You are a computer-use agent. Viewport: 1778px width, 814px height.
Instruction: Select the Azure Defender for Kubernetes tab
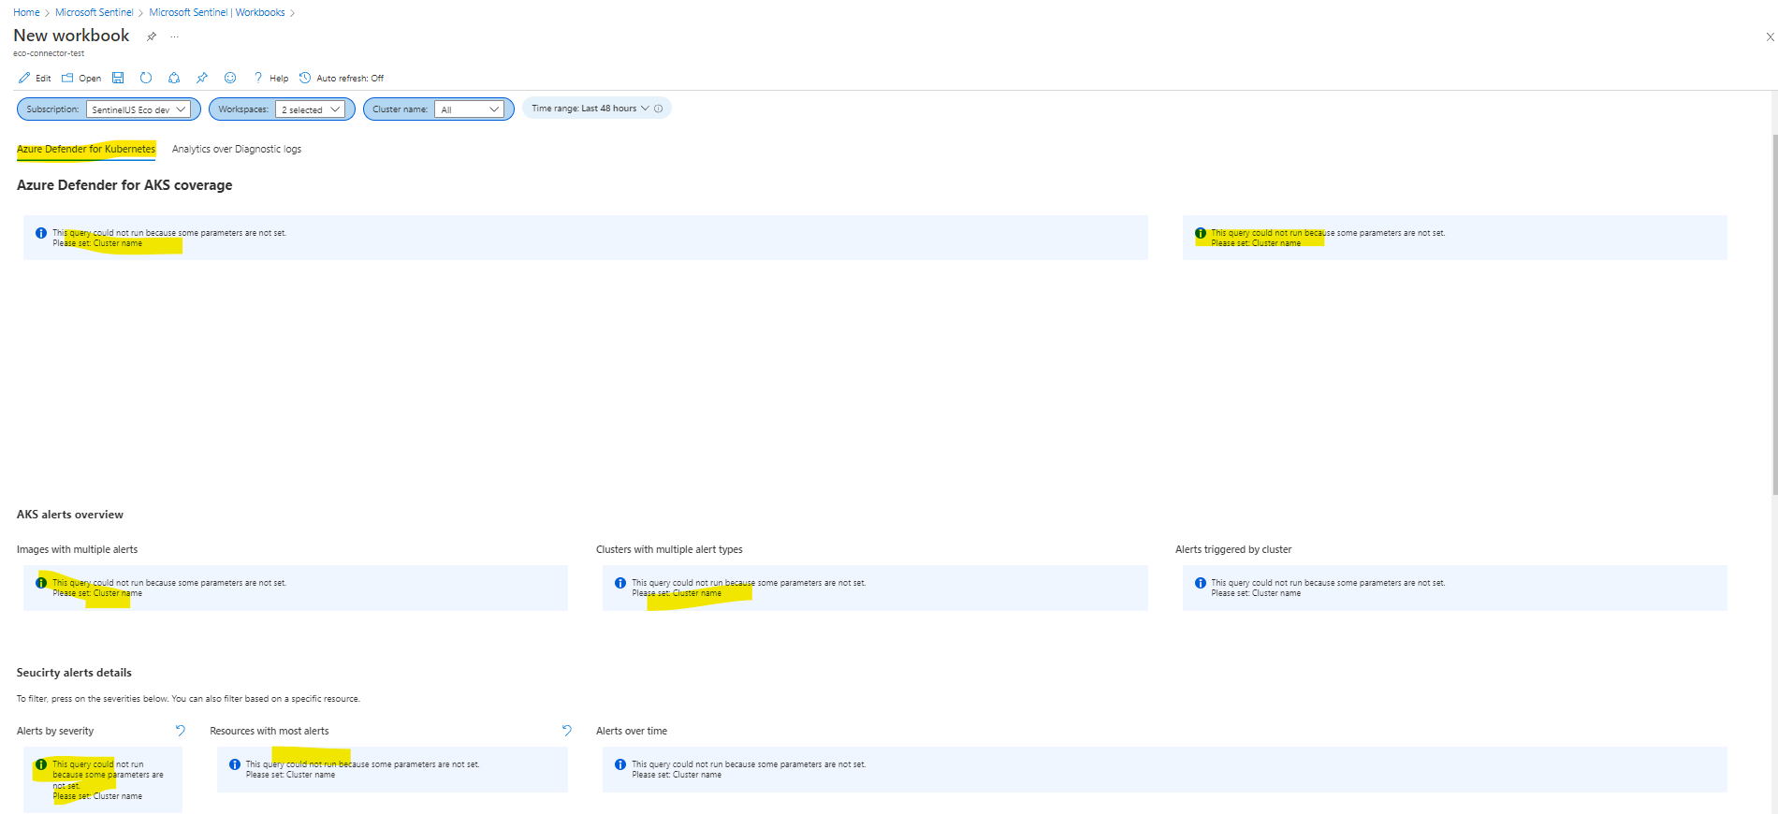tap(86, 149)
